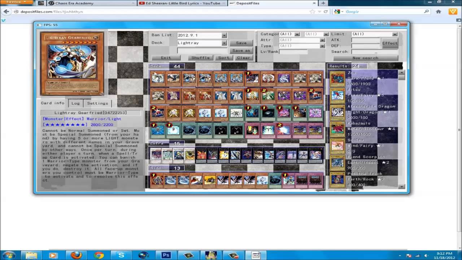The height and width of the screenshot is (260, 462).
Task: Expand the Attr filter dropdown
Action: click(322, 40)
